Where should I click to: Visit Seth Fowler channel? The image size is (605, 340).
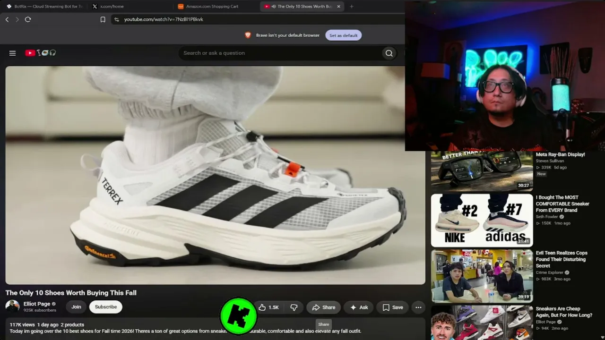(x=547, y=217)
